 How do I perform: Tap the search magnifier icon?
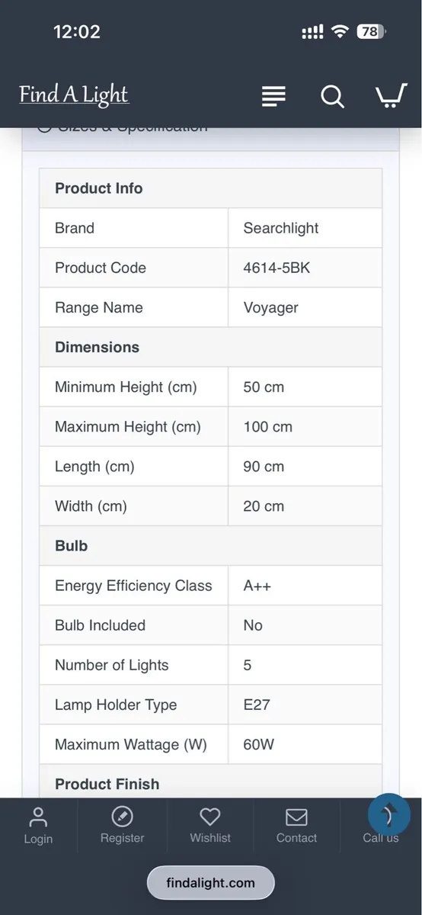(x=332, y=97)
